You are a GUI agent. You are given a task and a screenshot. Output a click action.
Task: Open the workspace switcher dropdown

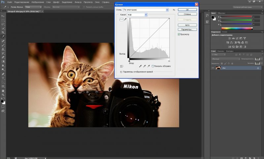tap(247, 7)
